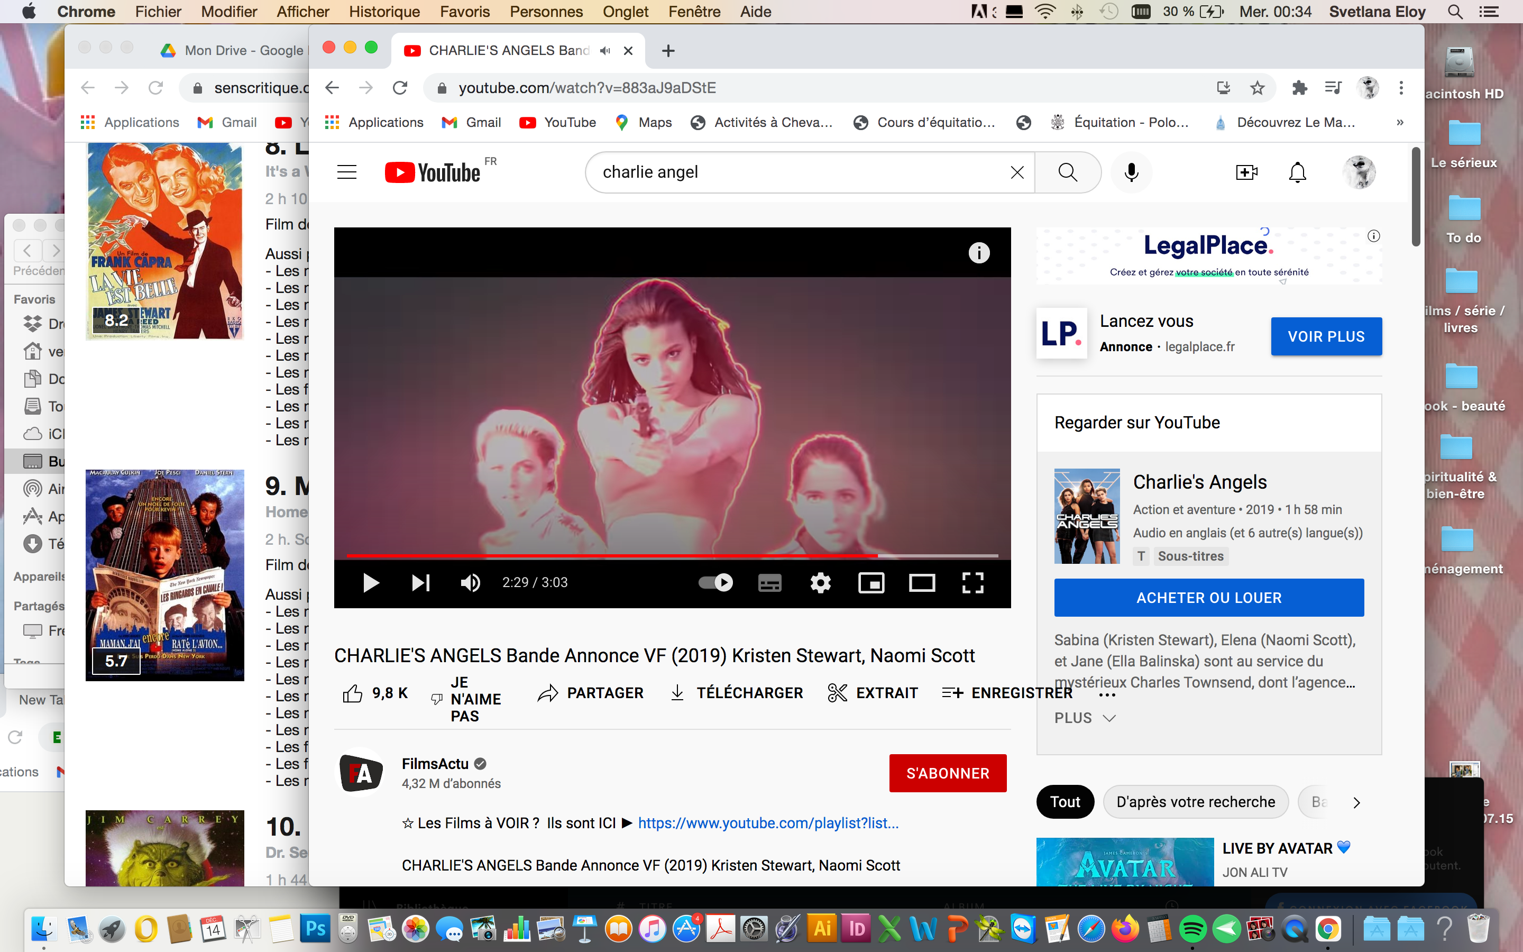Open the Fenêtre menu
Screen dimensions: 1523x952
pos(694,11)
